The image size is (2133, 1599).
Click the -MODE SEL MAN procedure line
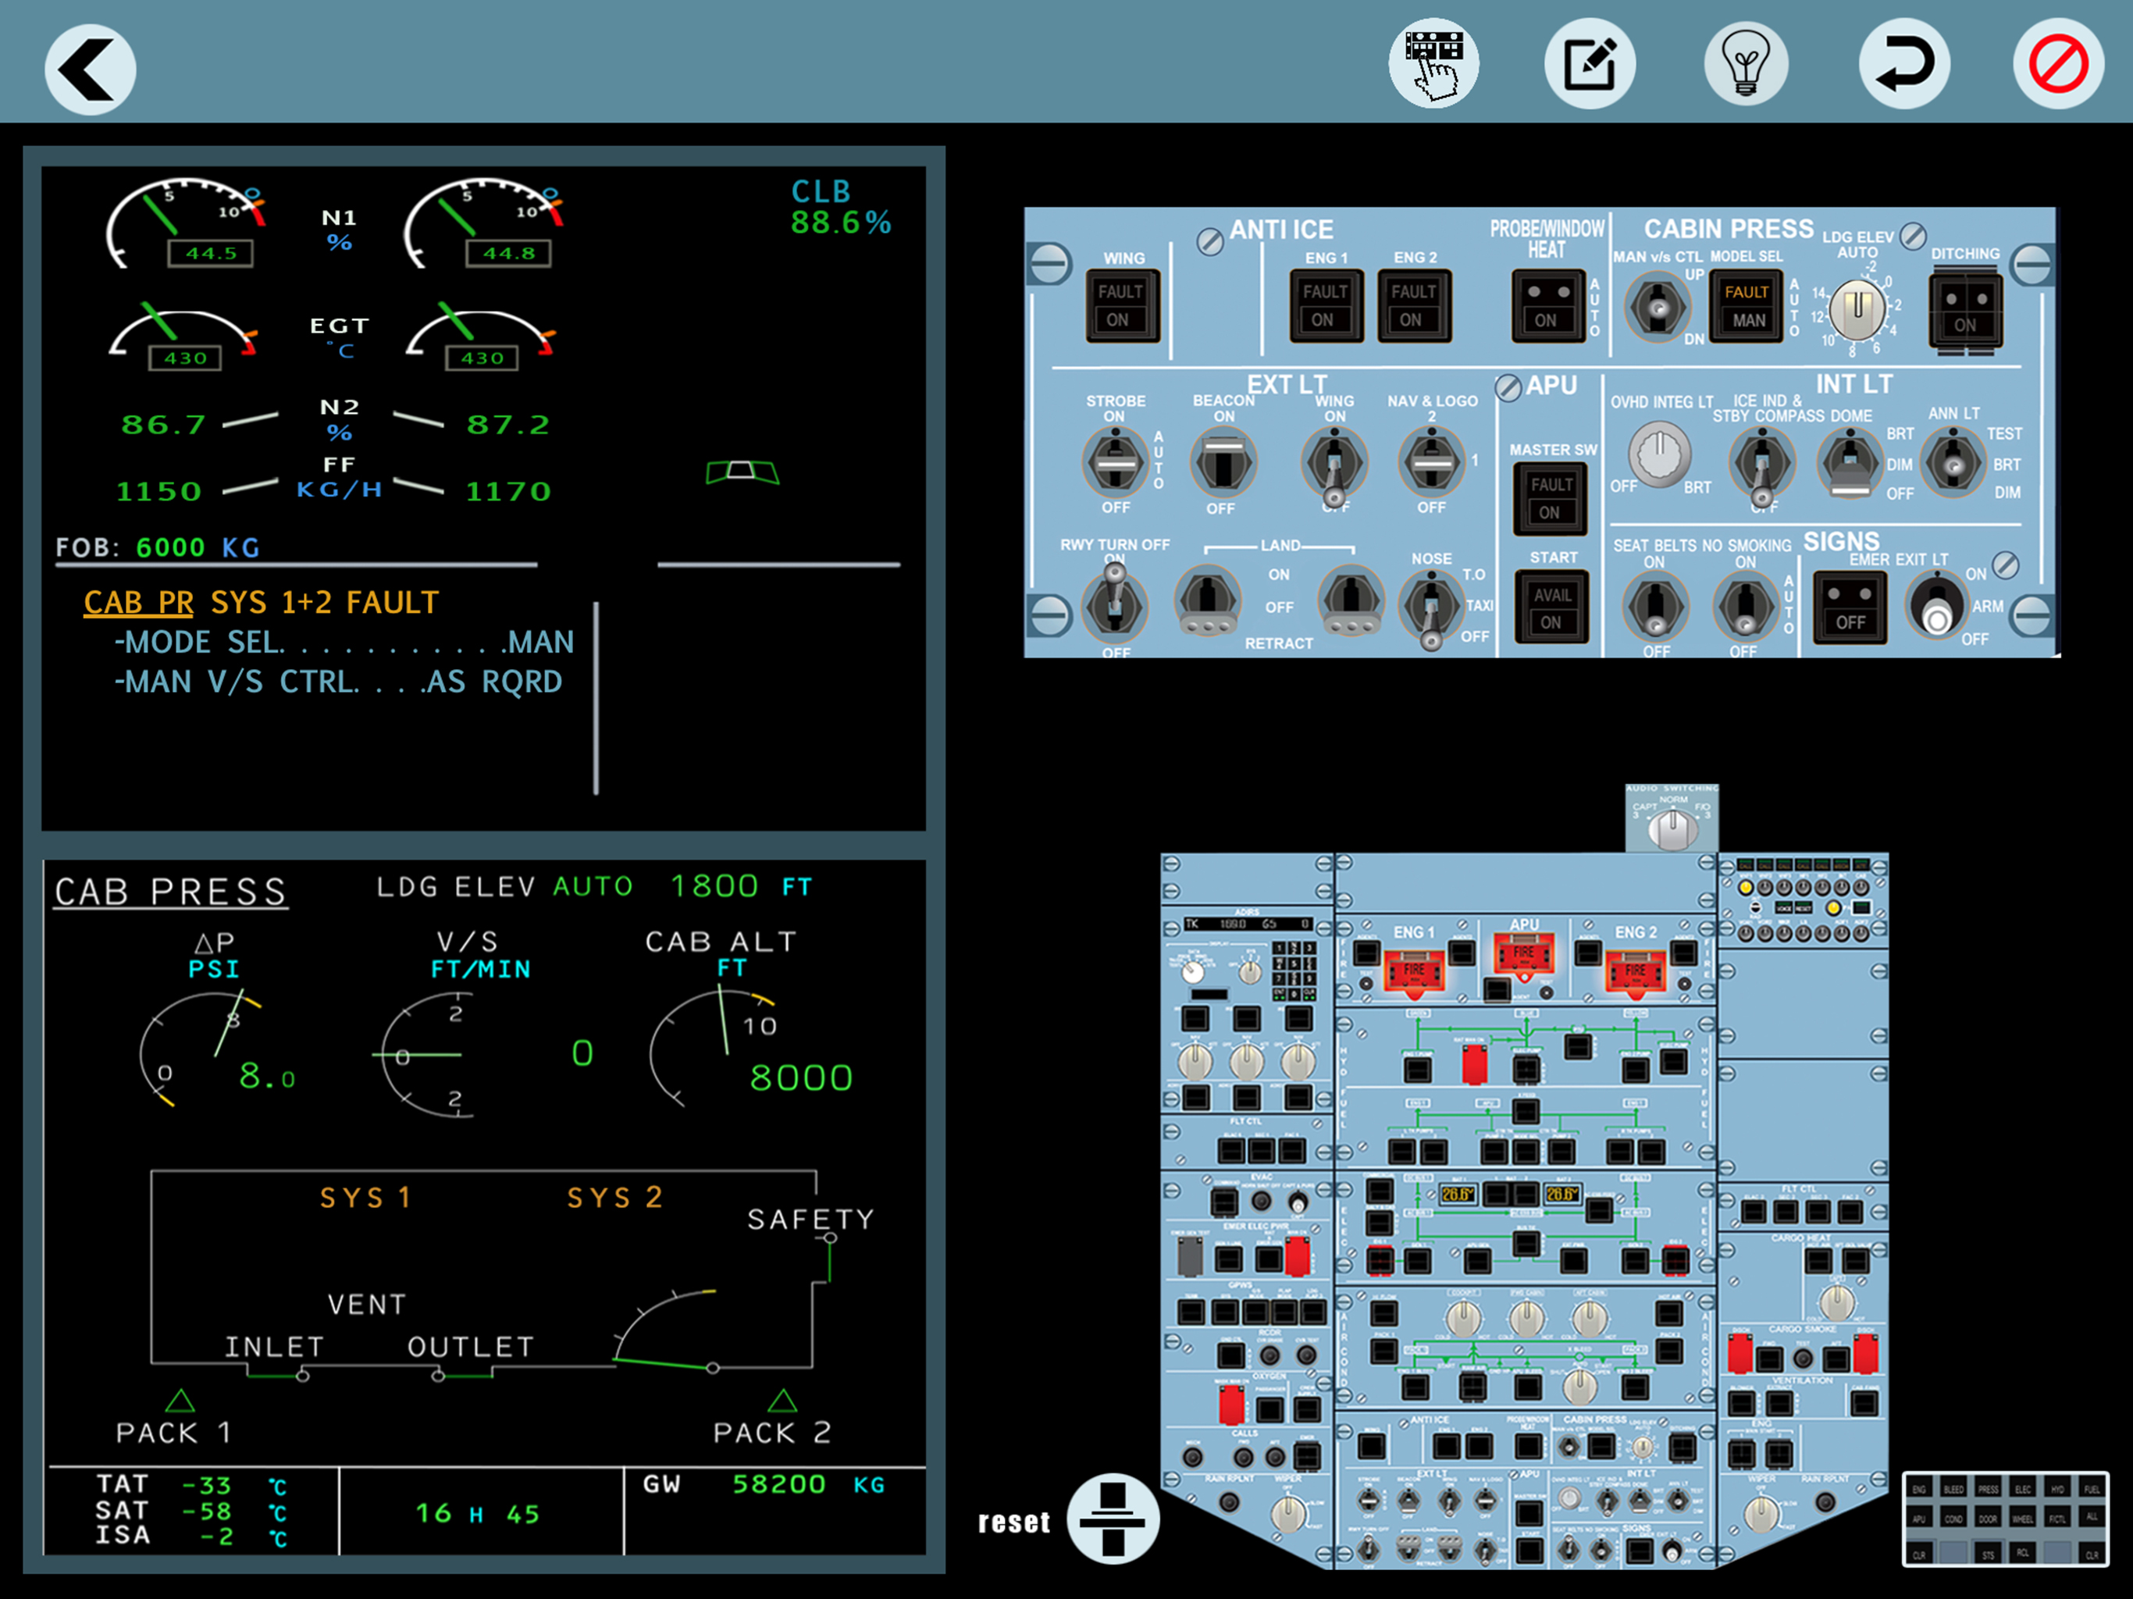pyautogui.click(x=344, y=643)
